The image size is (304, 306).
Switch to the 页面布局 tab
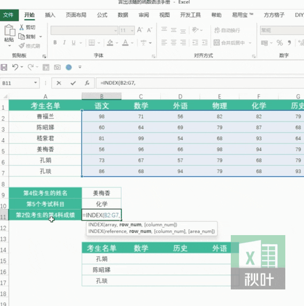[x=76, y=15]
